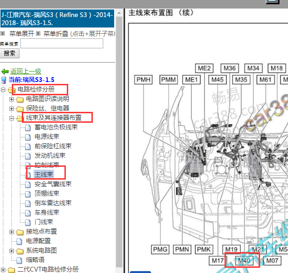Click the 搜索 search button
Viewport: 288px width, 273px height.
[9, 53]
